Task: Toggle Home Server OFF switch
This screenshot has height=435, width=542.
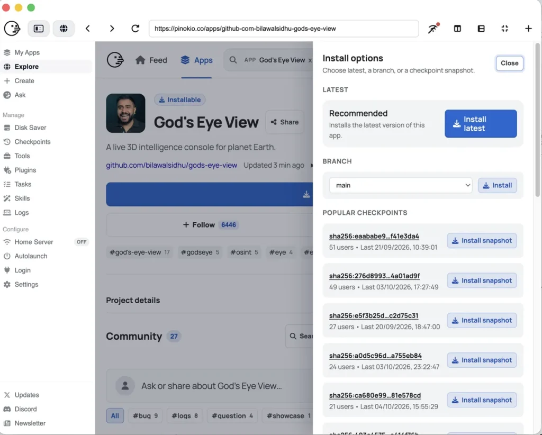Action: [82, 242]
